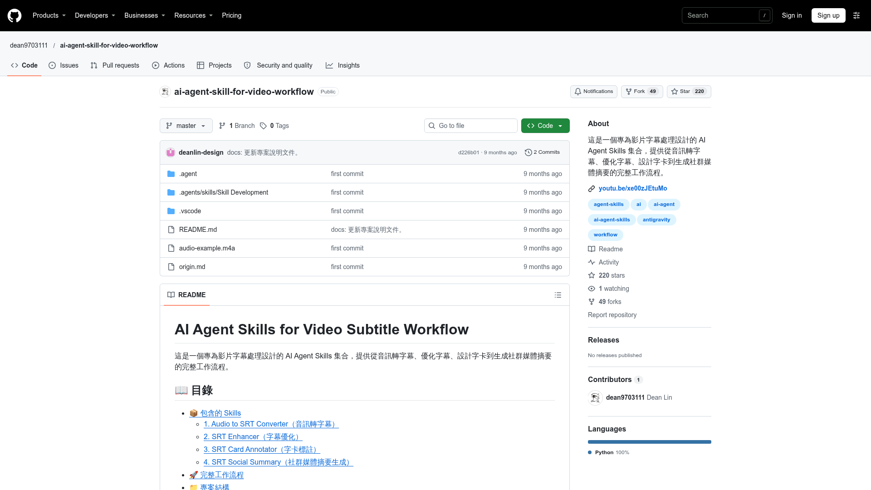Click the README.md file icon
This screenshot has width=871, height=490.
(171, 230)
